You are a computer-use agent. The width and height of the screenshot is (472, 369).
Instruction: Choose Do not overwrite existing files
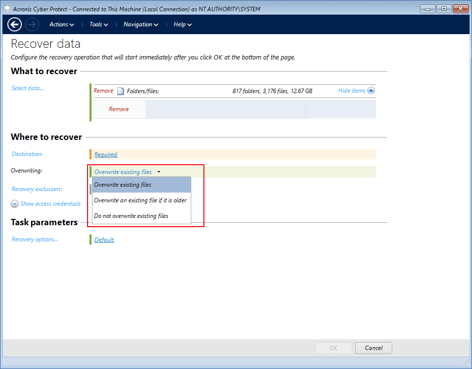(x=131, y=216)
